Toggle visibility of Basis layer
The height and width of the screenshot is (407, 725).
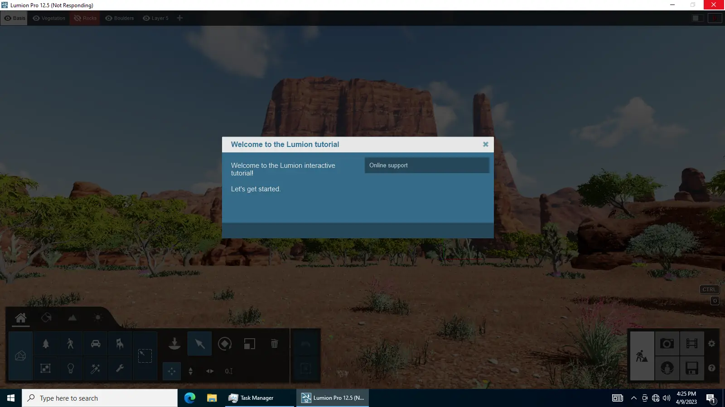pos(8,18)
